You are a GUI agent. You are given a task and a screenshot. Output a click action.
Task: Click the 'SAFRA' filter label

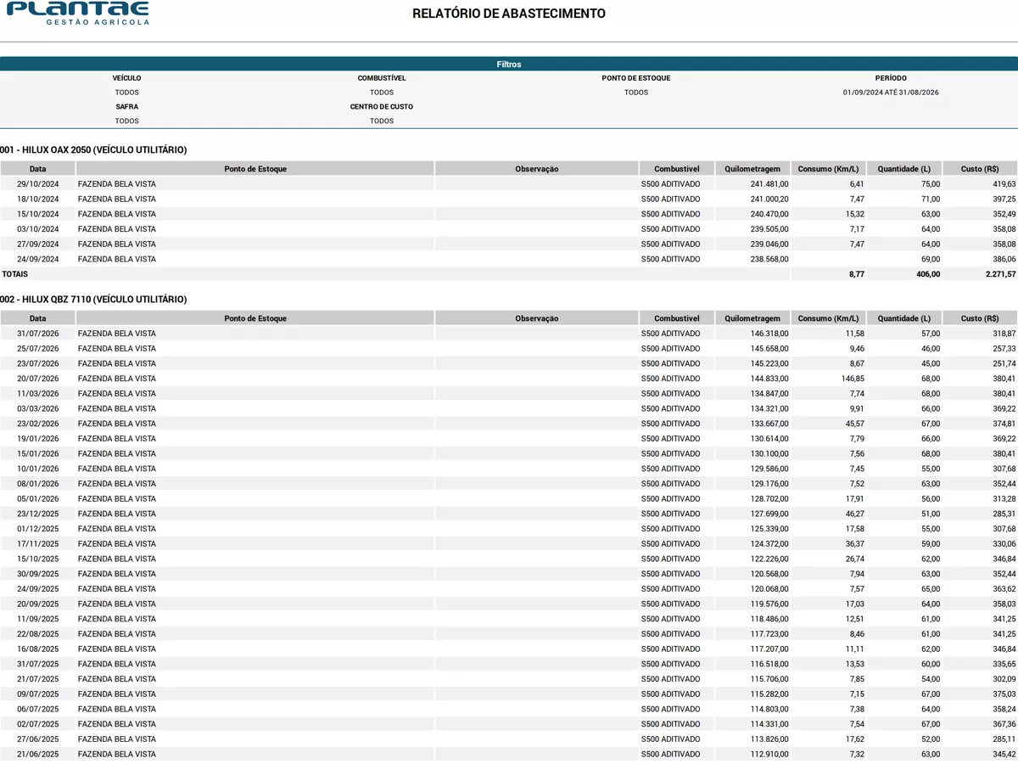point(127,107)
